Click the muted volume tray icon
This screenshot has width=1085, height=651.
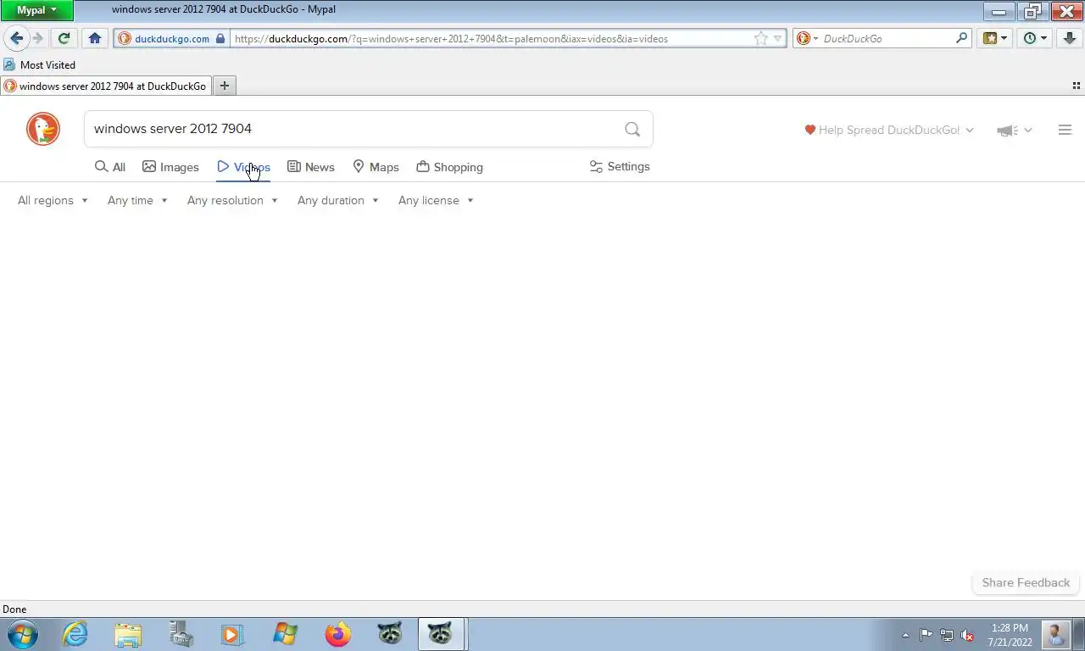click(x=967, y=635)
